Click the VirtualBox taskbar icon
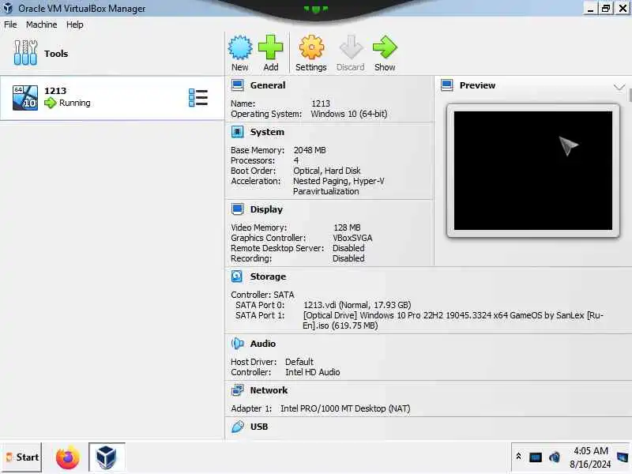Screen dimensions: 632x474 pos(107,457)
